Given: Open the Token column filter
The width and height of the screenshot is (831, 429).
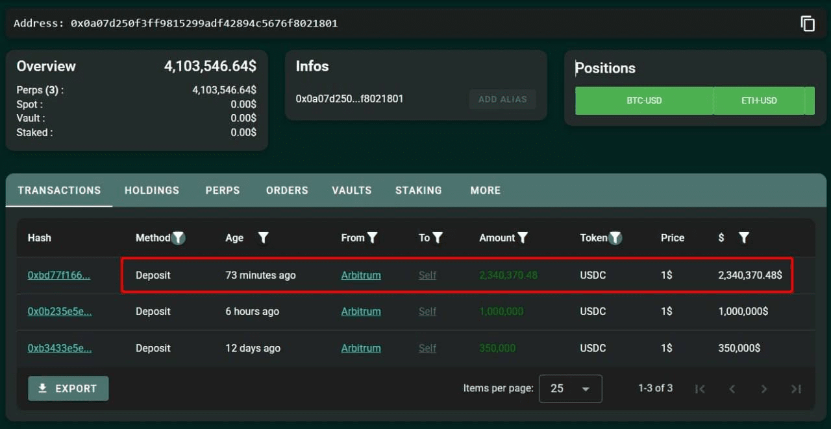Looking at the screenshot, I should point(615,238).
